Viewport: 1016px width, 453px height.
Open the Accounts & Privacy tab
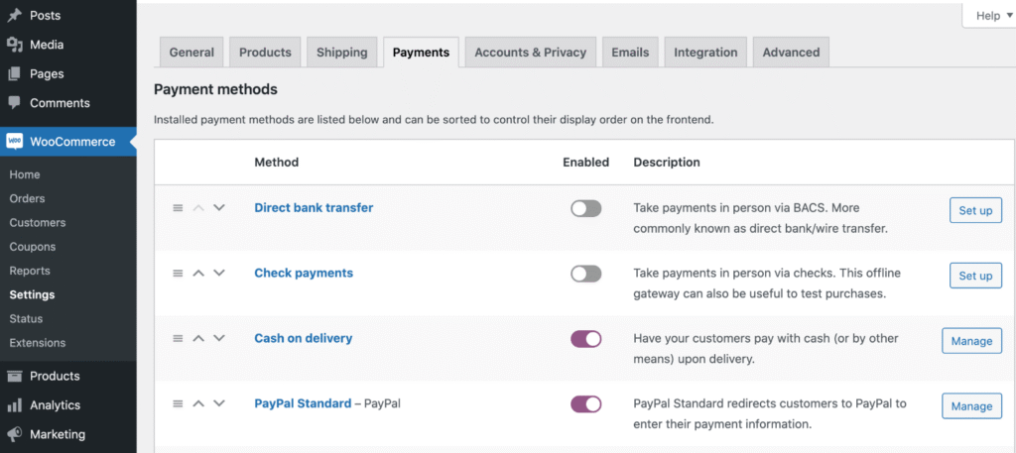[x=530, y=53]
